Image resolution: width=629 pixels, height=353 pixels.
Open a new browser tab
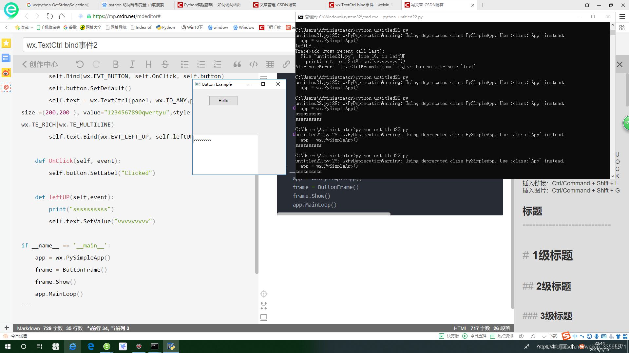pyautogui.click(x=483, y=5)
